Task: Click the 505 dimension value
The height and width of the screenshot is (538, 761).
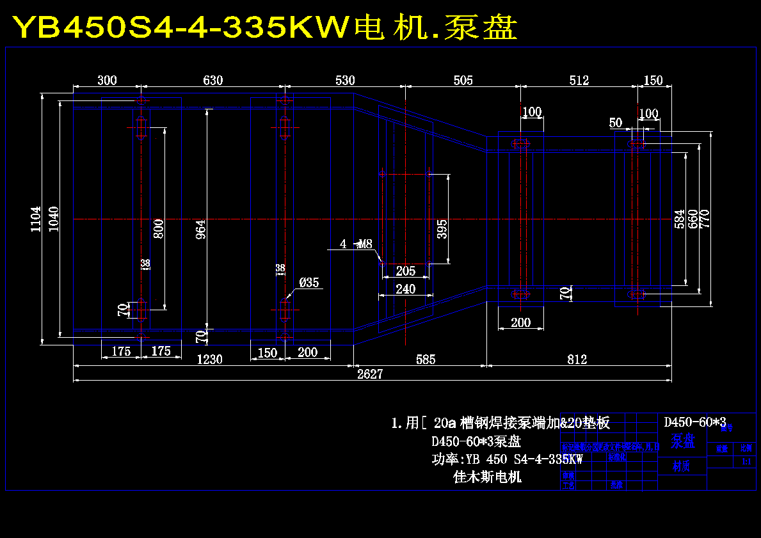Action: [x=463, y=80]
